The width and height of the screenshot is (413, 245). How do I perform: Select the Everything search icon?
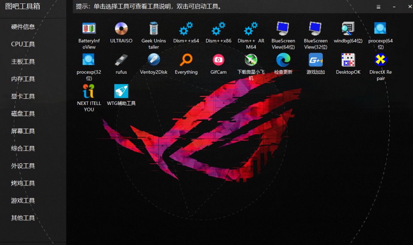(x=186, y=60)
